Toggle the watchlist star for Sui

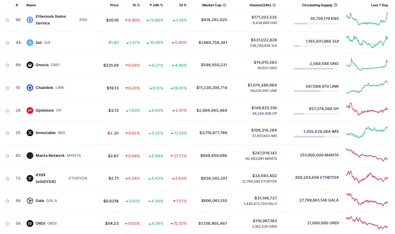[7, 43]
